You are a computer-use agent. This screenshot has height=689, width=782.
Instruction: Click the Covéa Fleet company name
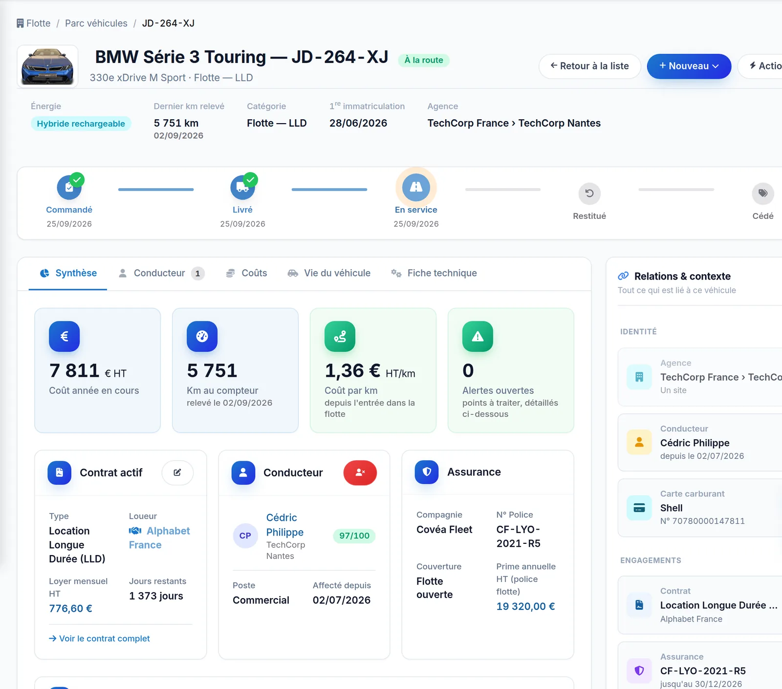[x=444, y=529]
